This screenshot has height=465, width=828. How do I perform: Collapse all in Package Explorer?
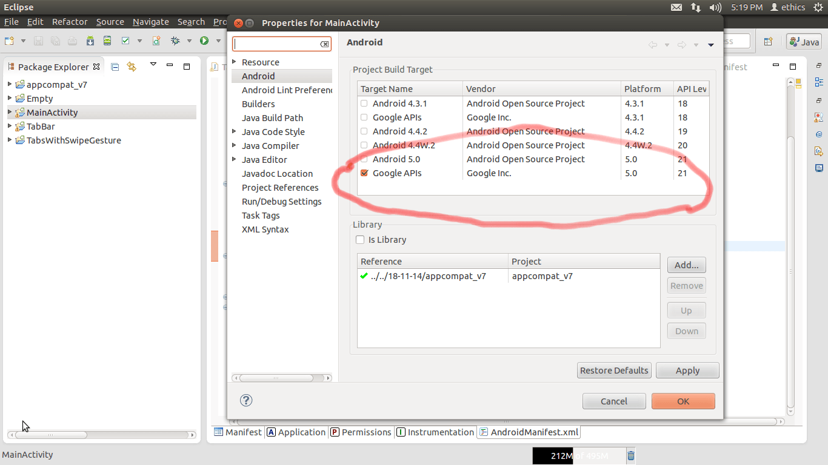pos(115,67)
